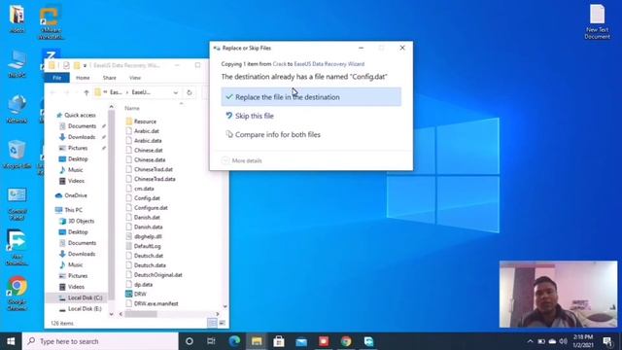Switch to the View ribbon tab
This screenshot has width=622, height=350.
(x=135, y=78)
